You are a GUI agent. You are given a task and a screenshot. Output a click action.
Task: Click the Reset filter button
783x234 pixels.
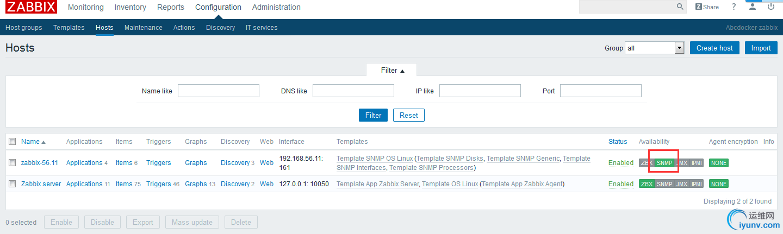coord(409,115)
